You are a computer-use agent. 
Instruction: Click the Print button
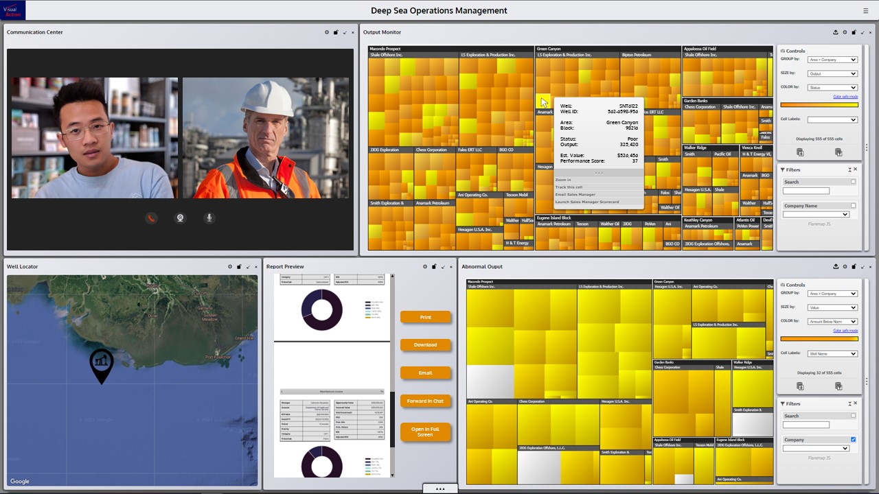426,317
